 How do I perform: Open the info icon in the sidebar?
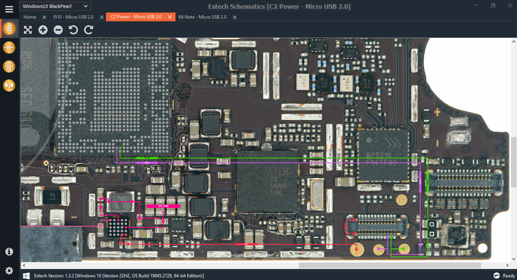pyautogui.click(x=9, y=252)
